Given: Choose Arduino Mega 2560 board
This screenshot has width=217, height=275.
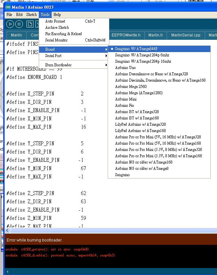Looking at the screenshot, I should click(x=159, y=87).
